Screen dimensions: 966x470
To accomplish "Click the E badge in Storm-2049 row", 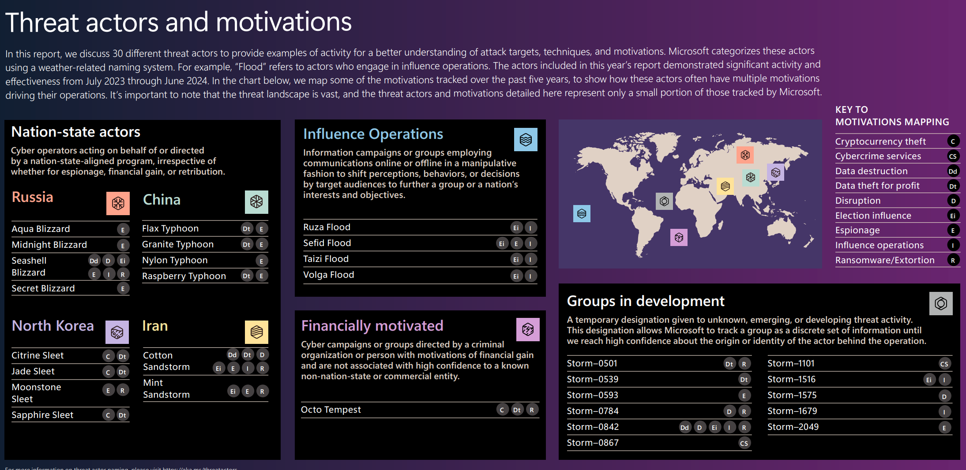I will click(944, 427).
